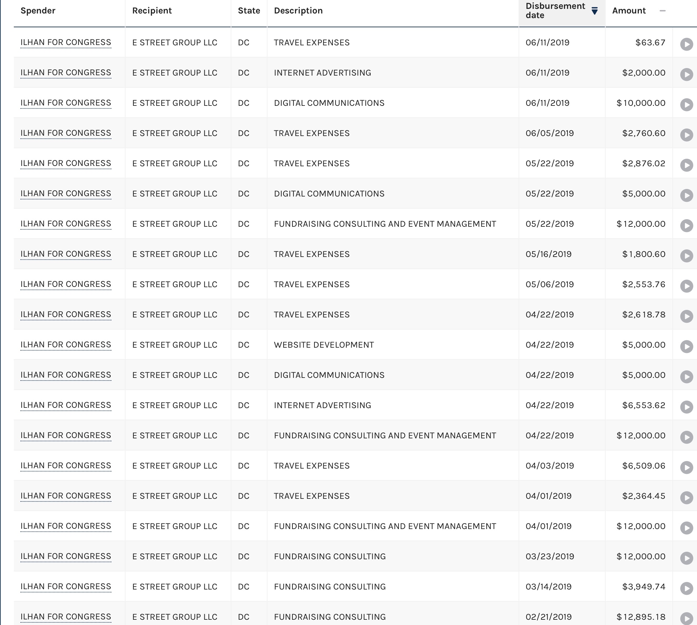The image size is (697, 625).
Task: Select the $2,364.45 amount cell
Action: 643,496
